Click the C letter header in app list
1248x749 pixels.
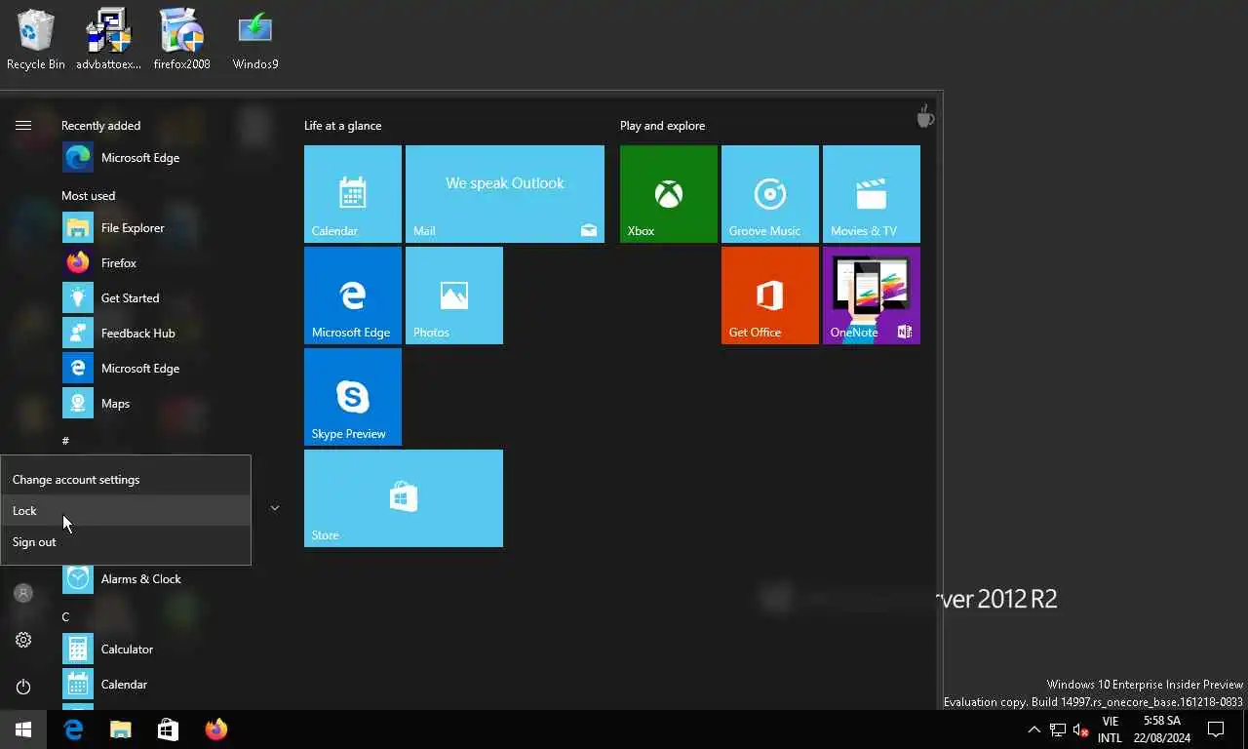point(65,617)
